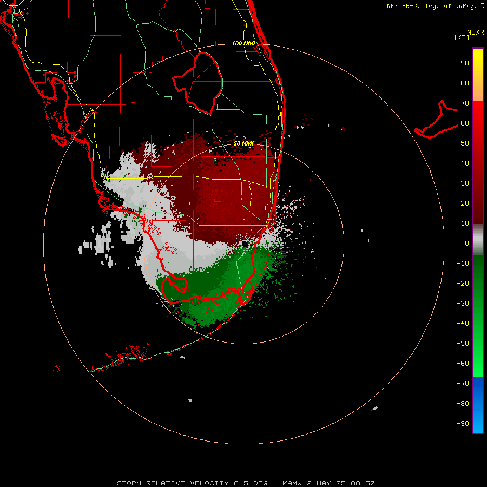The width and height of the screenshot is (487, 487).
Task: Click the -50 value on the velocity scale
Action: pos(463,344)
